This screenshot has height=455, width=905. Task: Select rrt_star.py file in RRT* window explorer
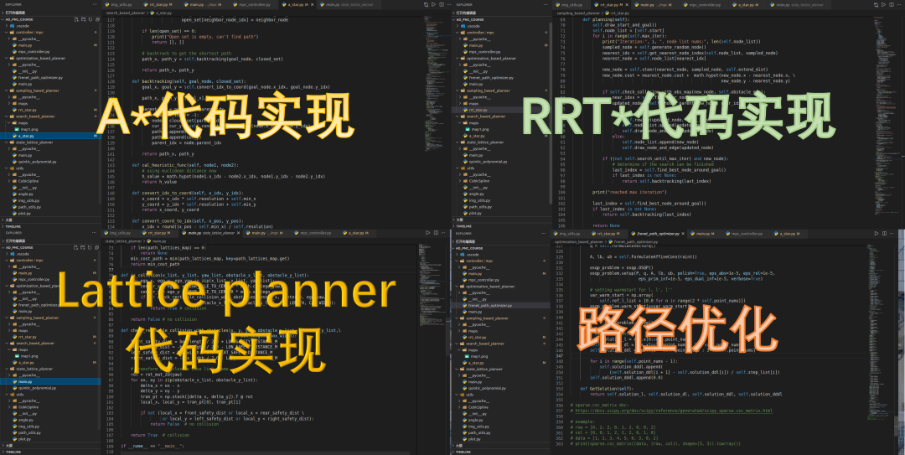tap(502, 110)
